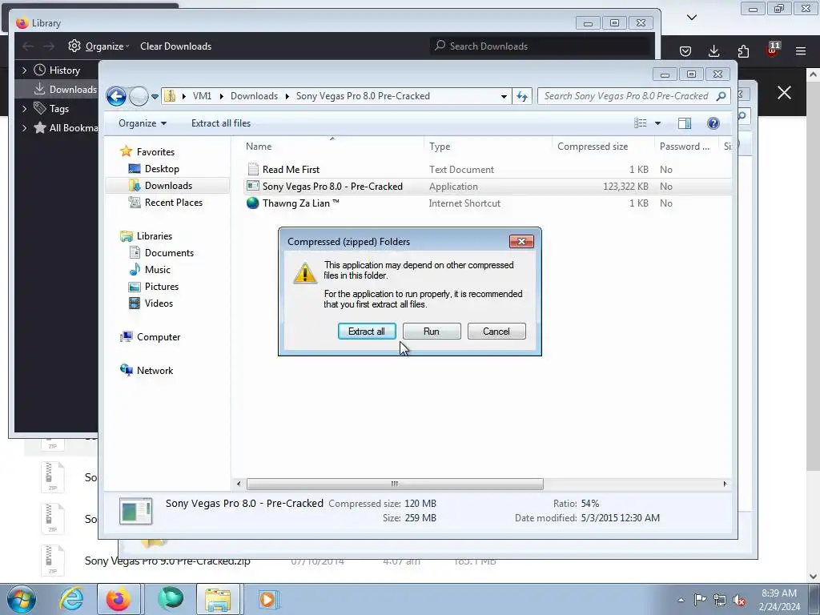Click Extract all files in toolbar
The height and width of the screenshot is (615, 820).
coord(221,123)
